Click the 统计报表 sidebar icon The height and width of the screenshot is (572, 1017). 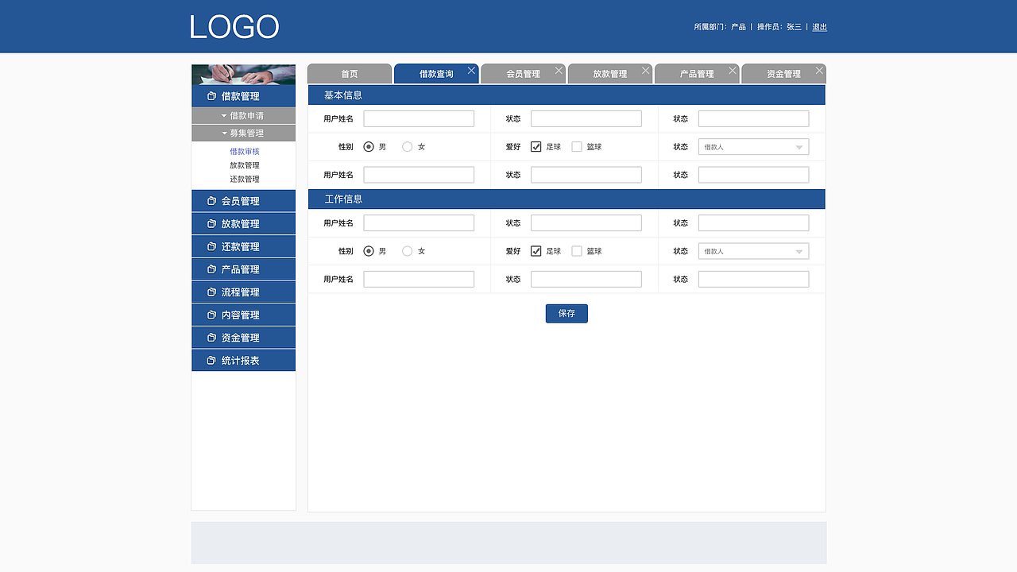211,361
